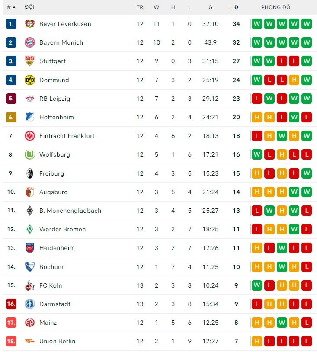Viewport: 317px width, 352px height.
Task: Open the Stuttgart team name link
Action: (x=52, y=61)
